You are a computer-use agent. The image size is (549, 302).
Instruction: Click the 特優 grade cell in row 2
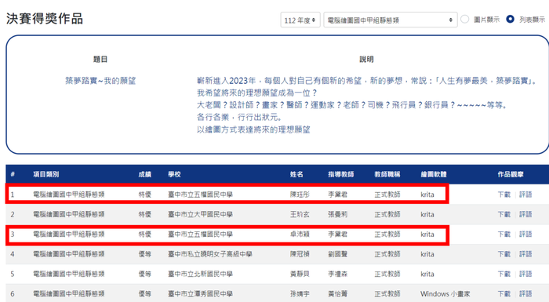(144, 214)
